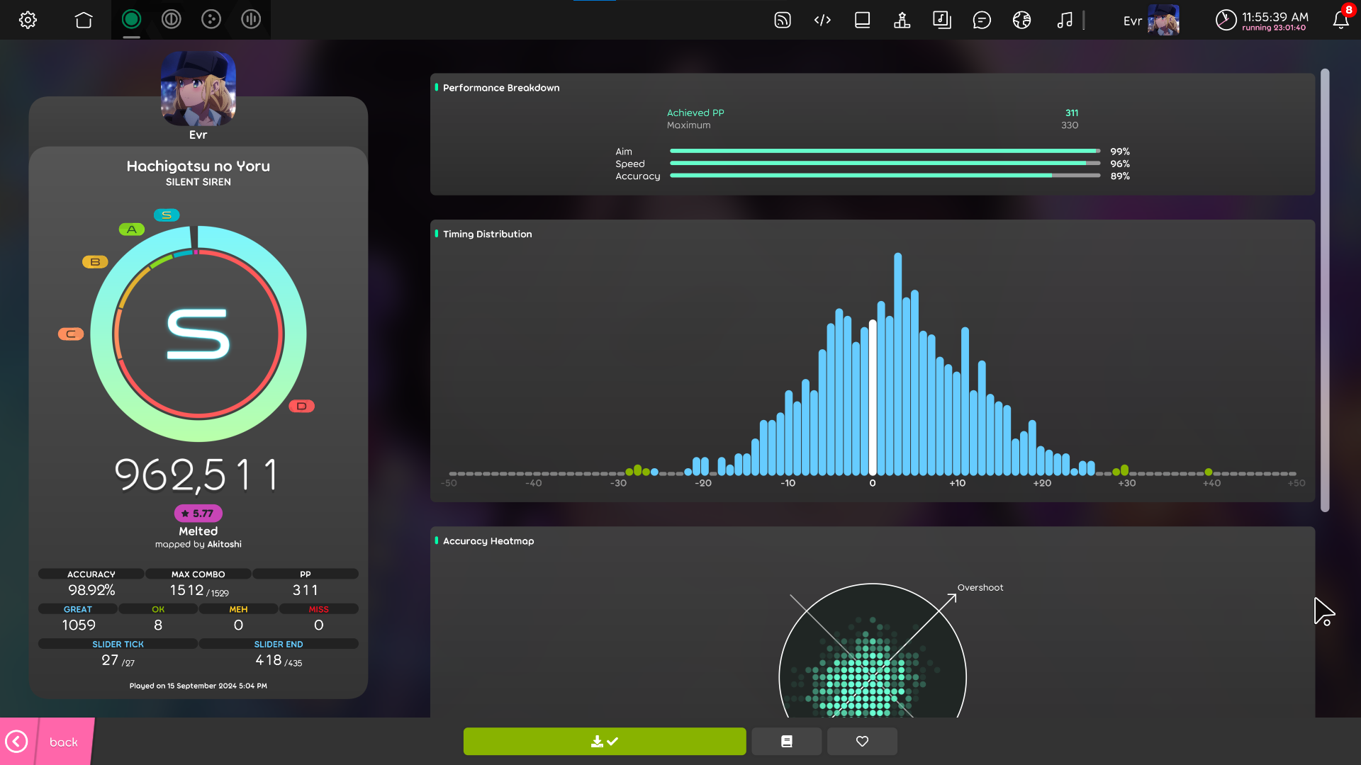Open the social globe icon

coord(1021,20)
